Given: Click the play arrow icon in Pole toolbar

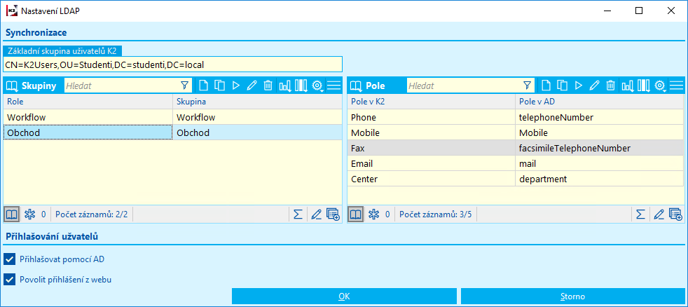Looking at the screenshot, I should 578,86.
